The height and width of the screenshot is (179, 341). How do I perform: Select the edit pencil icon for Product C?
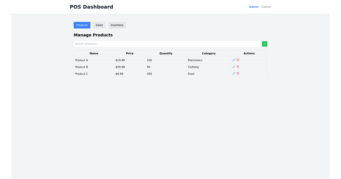[234, 74]
